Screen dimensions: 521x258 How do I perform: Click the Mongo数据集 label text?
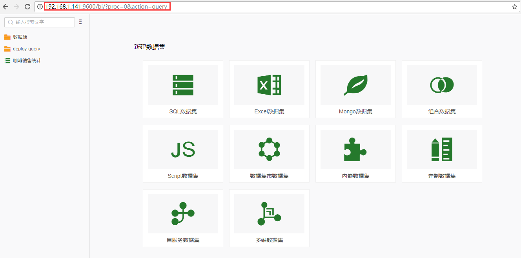(355, 111)
